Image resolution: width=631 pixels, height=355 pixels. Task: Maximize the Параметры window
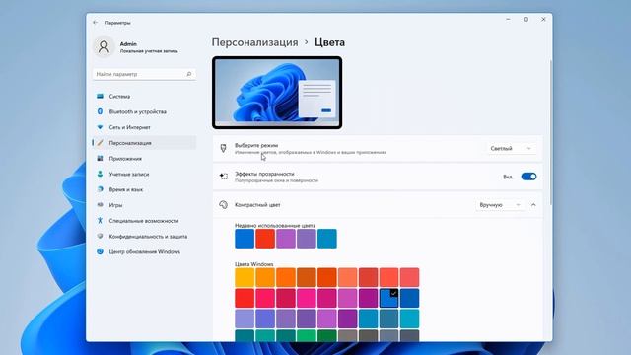pyautogui.click(x=526, y=20)
